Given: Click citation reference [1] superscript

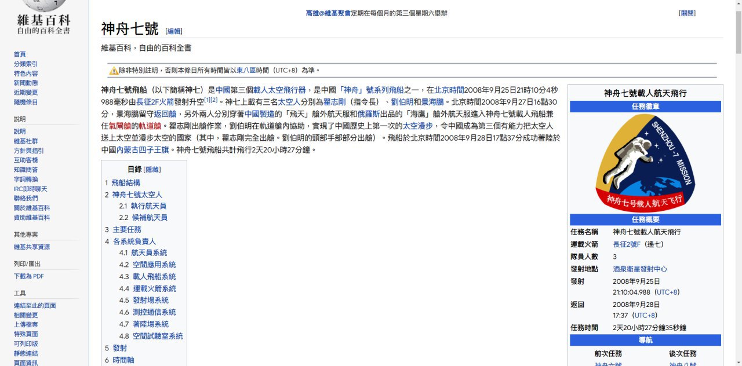Looking at the screenshot, I should click(x=207, y=100).
